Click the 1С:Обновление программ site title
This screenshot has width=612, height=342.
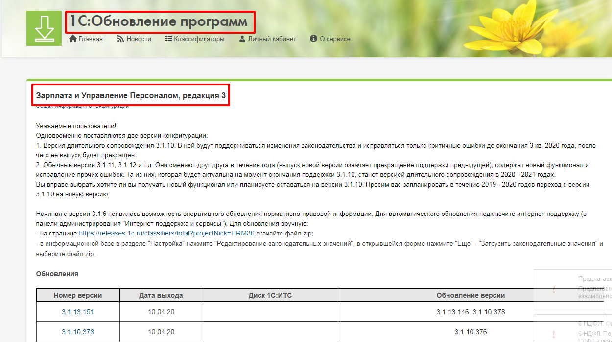point(160,22)
